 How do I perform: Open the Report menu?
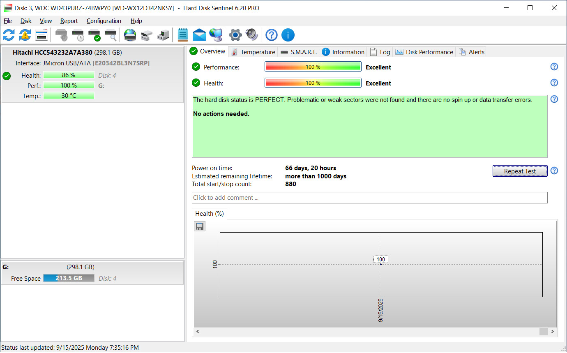(69, 21)
